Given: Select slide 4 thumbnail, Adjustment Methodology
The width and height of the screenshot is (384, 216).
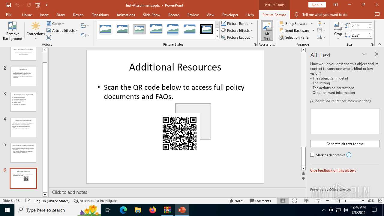Looking at the screenshot, I should pyautogui.click(x=23, y=127).
